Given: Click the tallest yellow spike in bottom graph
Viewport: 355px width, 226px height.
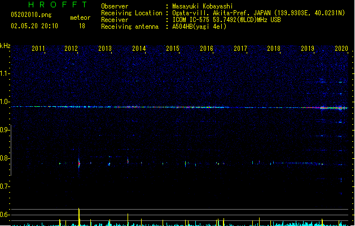Looking at the screenshot, I should tap(79, 217).
